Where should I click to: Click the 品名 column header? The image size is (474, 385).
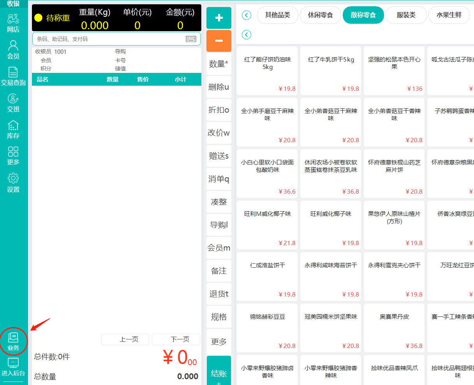coord(42,79)
